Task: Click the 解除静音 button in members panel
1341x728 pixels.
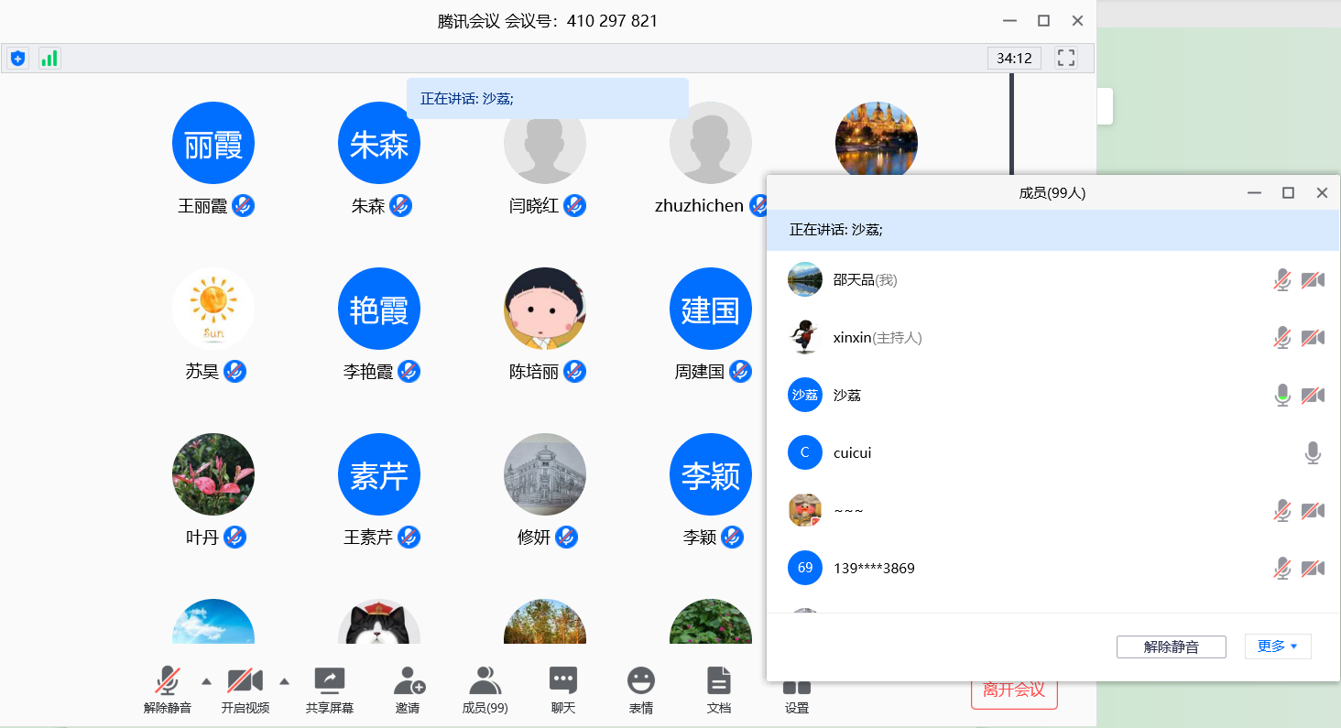Action: pos(1171,647)
